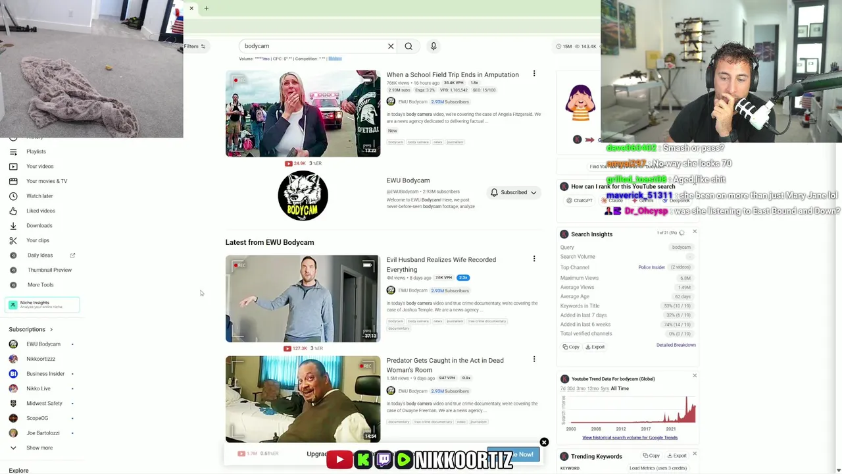Open the EWU Bodycam wolf logo channel
Screen dimensions: 842x474
pyautogui.click(x=303, y=196)
